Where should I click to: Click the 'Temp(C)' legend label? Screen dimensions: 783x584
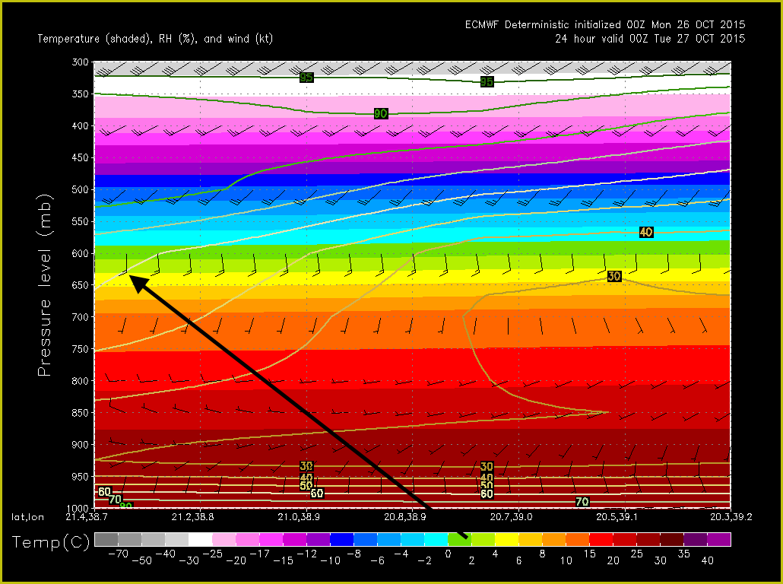tap(51, 542)
